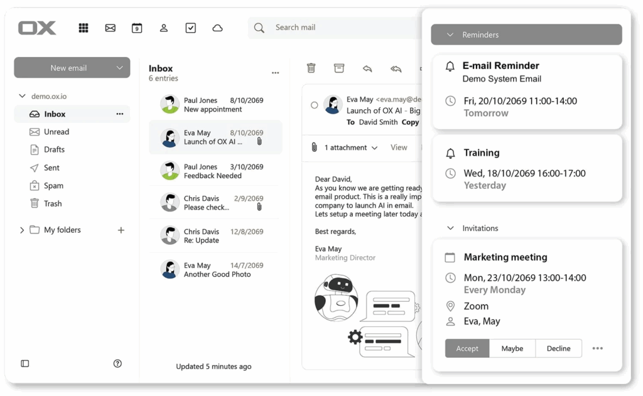The width and height of the screenshot is (643, 396).
Task: Toggle the unread marker beside Eva May
Action: (315, 105)
